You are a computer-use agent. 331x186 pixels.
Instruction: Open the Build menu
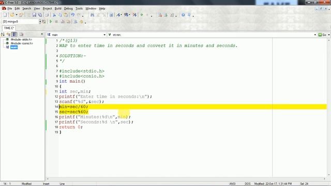58,8
